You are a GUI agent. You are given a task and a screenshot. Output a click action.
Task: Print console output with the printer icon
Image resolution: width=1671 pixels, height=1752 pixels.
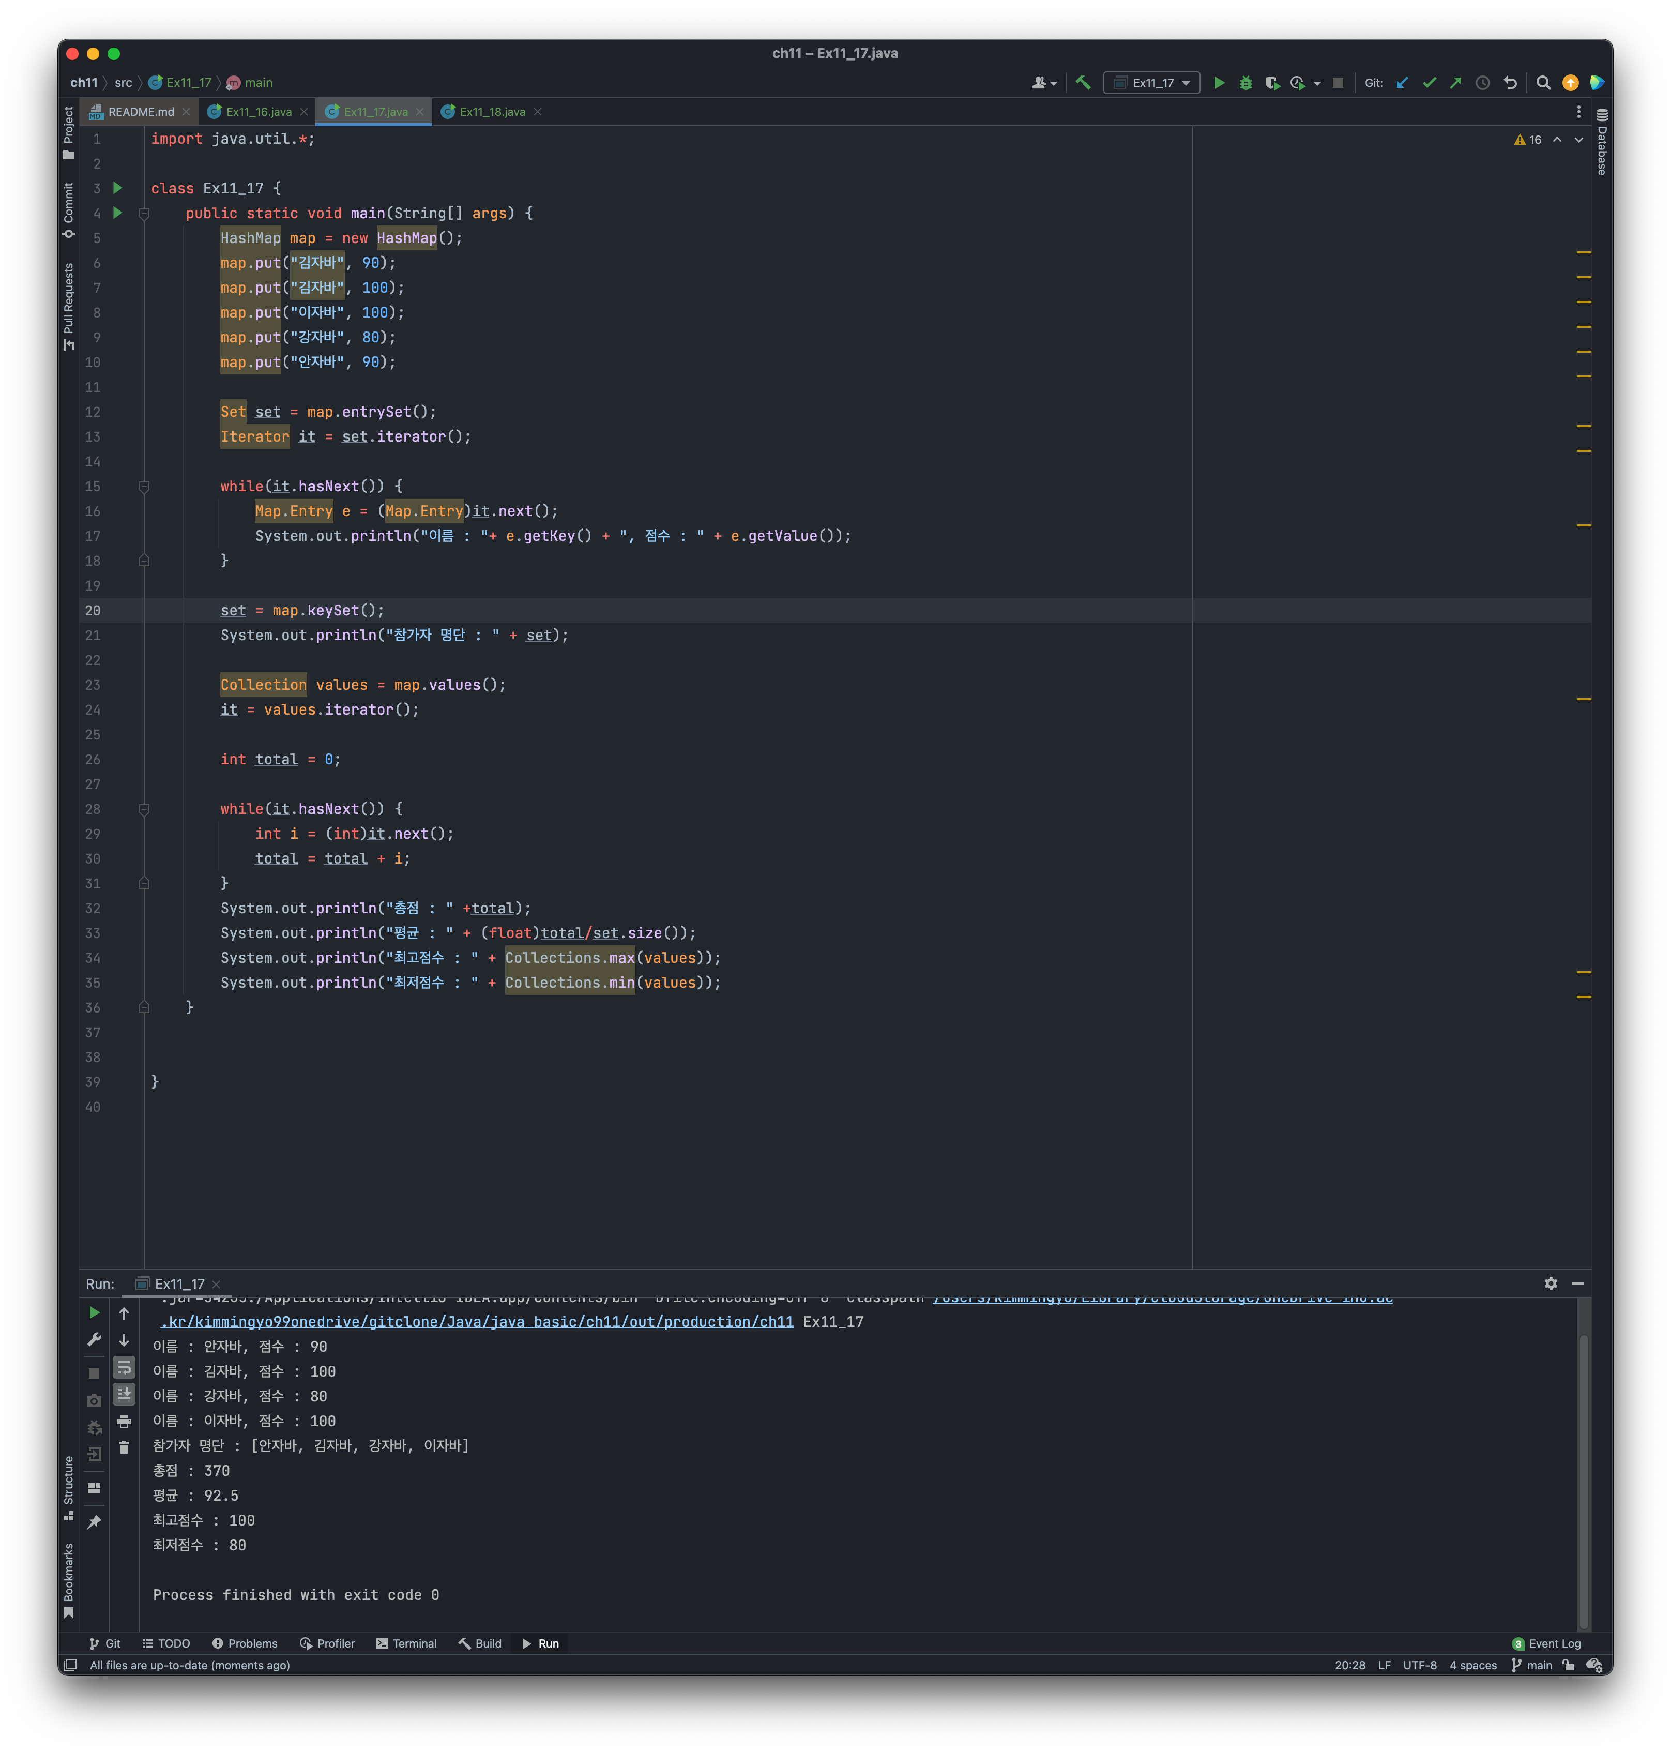[x=124, y=1421]
